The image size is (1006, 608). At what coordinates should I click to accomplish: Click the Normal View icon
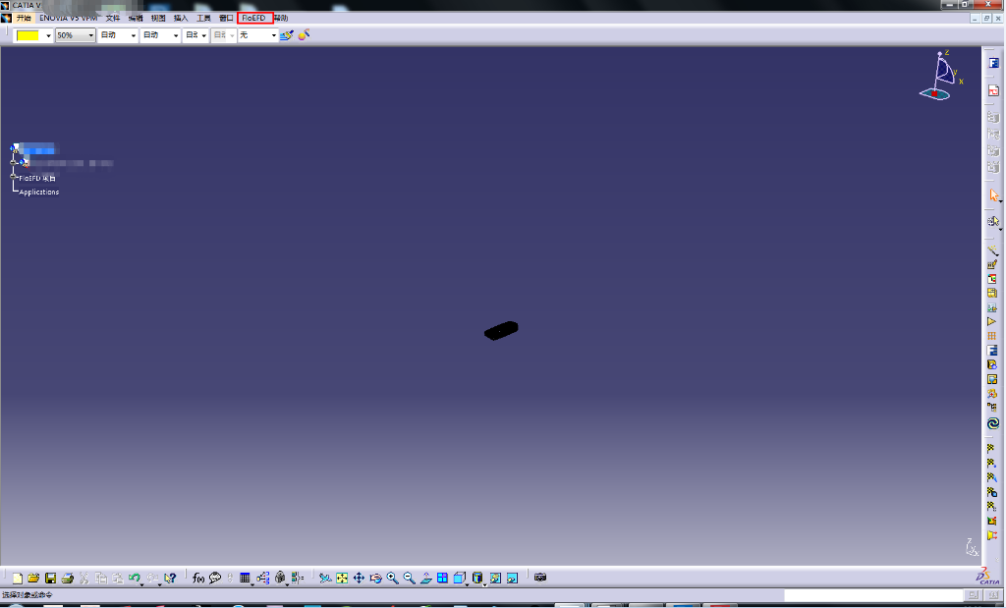[x=425, y=578]
